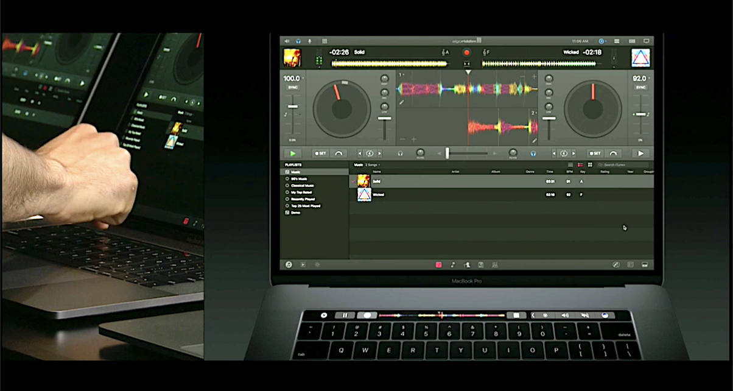This screenshot has height=391, width=733.
Task: Toggle right deck headphone cue
Action: (x=533, y=153)
